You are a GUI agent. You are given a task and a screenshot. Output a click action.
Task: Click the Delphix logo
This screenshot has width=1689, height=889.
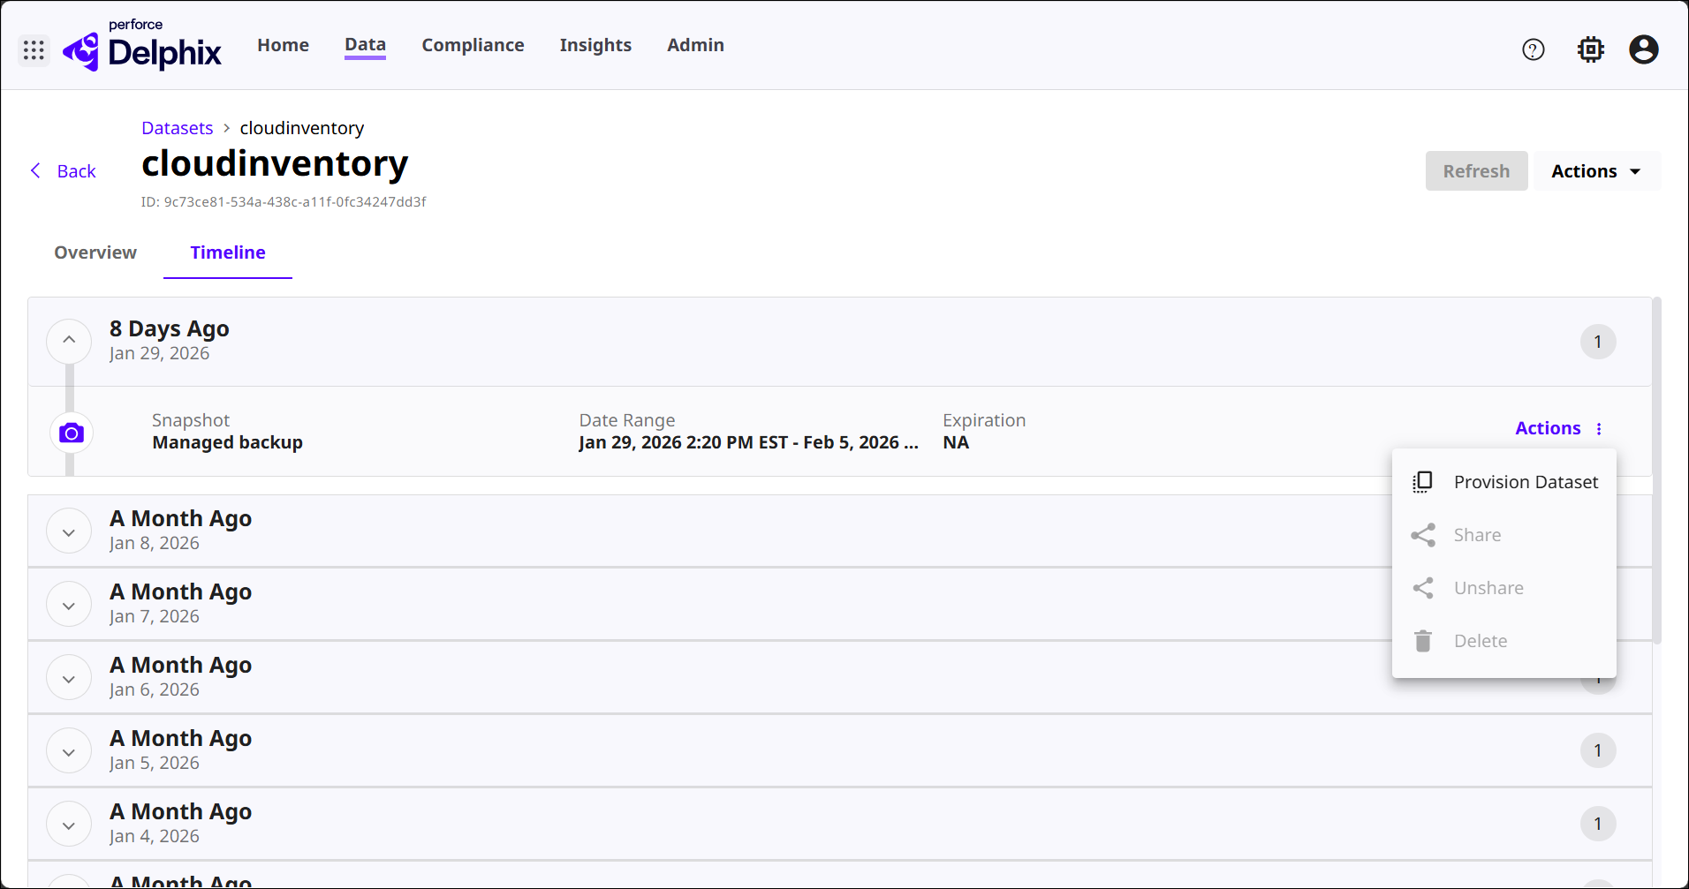pyautogui.click(x=143, y=49)
